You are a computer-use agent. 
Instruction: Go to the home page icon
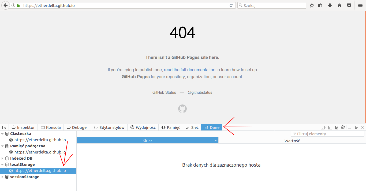tap(339, 5)
